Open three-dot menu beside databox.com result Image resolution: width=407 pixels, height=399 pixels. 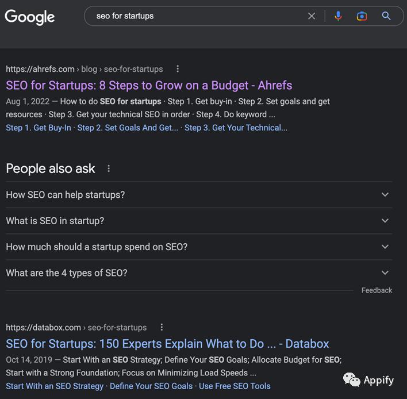pyautogui.click(x=162, y=328)
